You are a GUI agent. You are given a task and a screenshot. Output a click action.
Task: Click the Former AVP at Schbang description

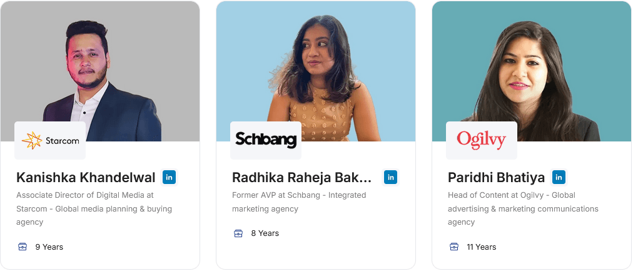[299, 202]
